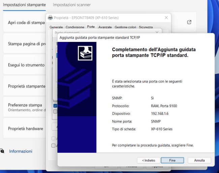Screen dimensions: 219x173
Task: Close the Porte stampanti dialog
Action: [x=157, y=32]
